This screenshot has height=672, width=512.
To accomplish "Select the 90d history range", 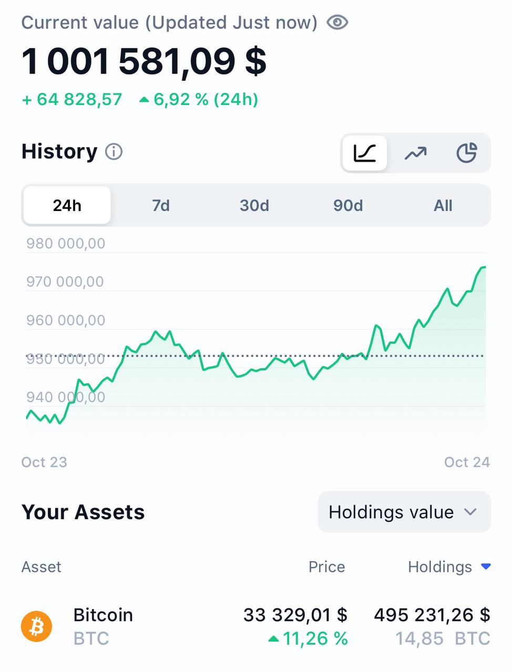I will point(348,205).
